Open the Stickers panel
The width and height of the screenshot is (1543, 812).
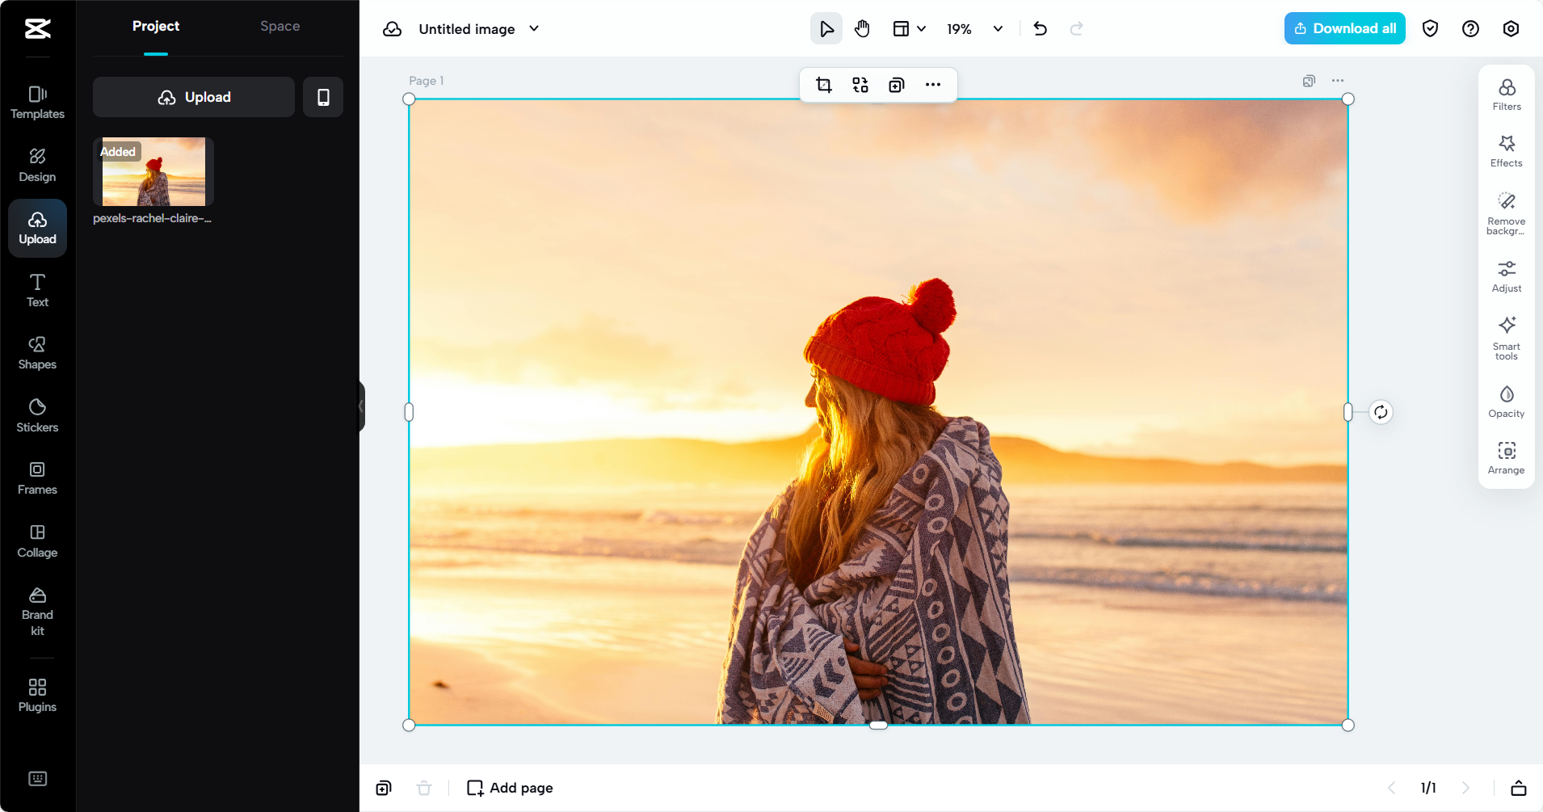click(37, 415)
